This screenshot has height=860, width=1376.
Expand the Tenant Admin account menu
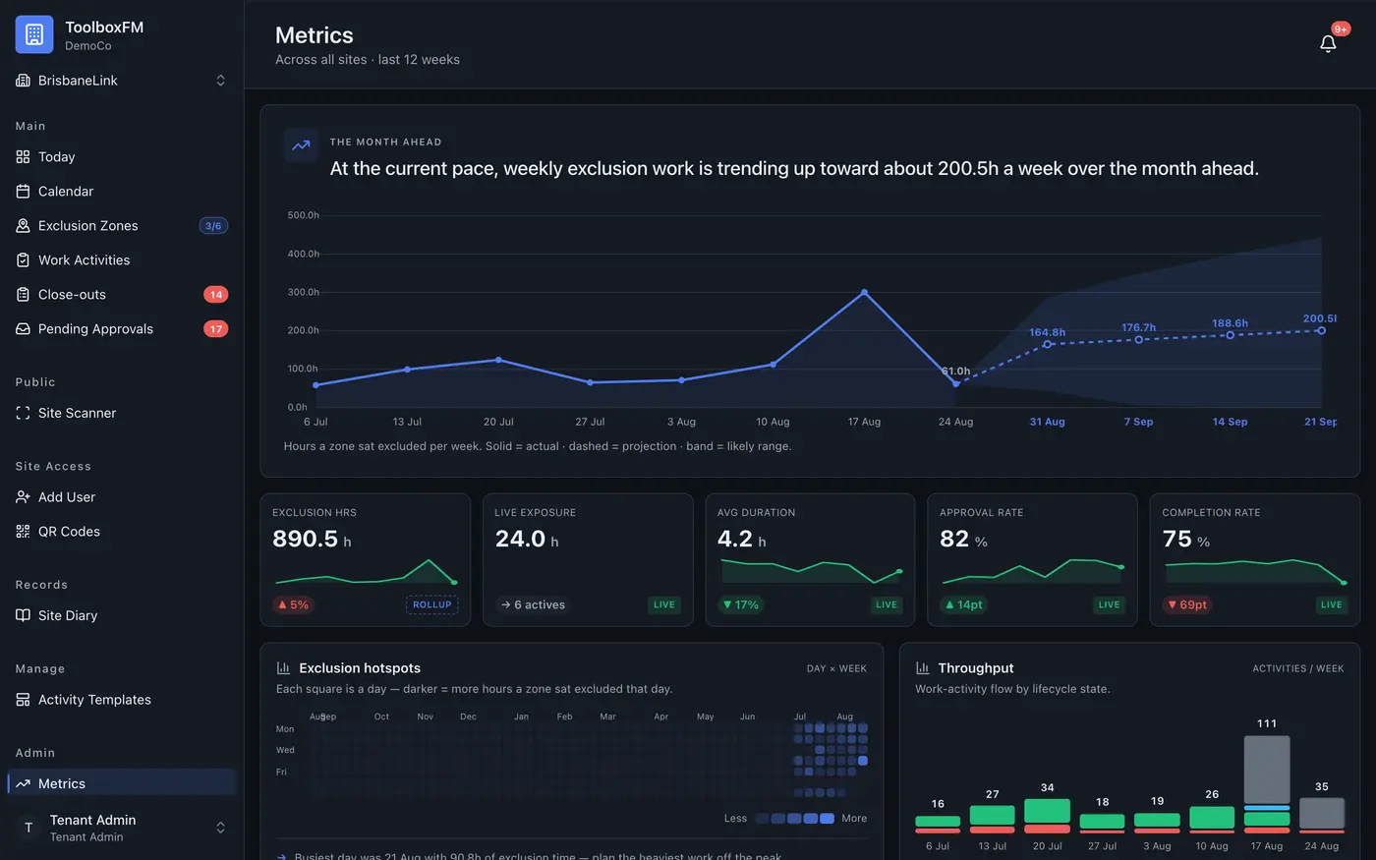coord(122,828)
